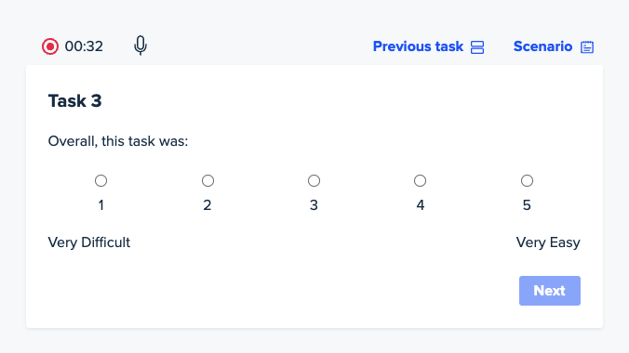Image resolution: width=629 pixels, height=353 pixels.
Task: Pick radio button for rating 4
Action: click(420, 181)
